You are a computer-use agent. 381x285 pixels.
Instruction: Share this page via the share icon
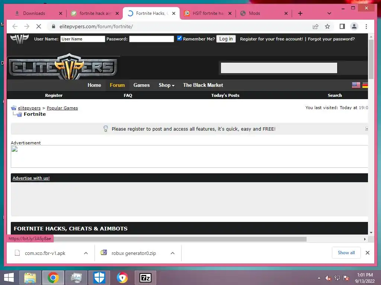tap(316, 26)
